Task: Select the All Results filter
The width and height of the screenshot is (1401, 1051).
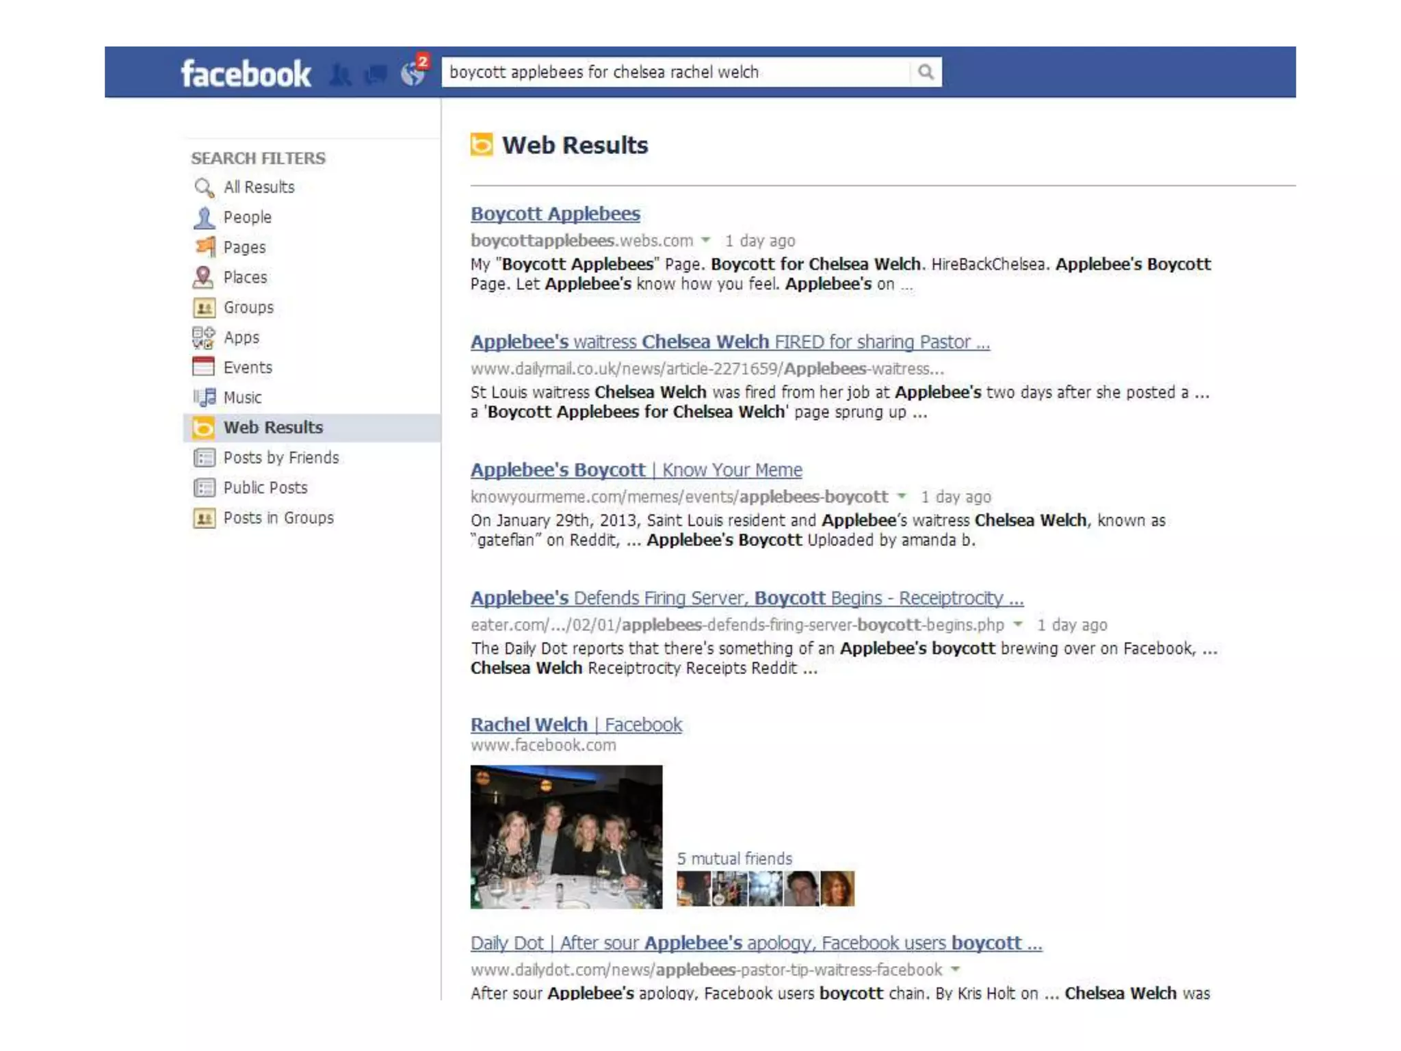Action: coord(259,187)
